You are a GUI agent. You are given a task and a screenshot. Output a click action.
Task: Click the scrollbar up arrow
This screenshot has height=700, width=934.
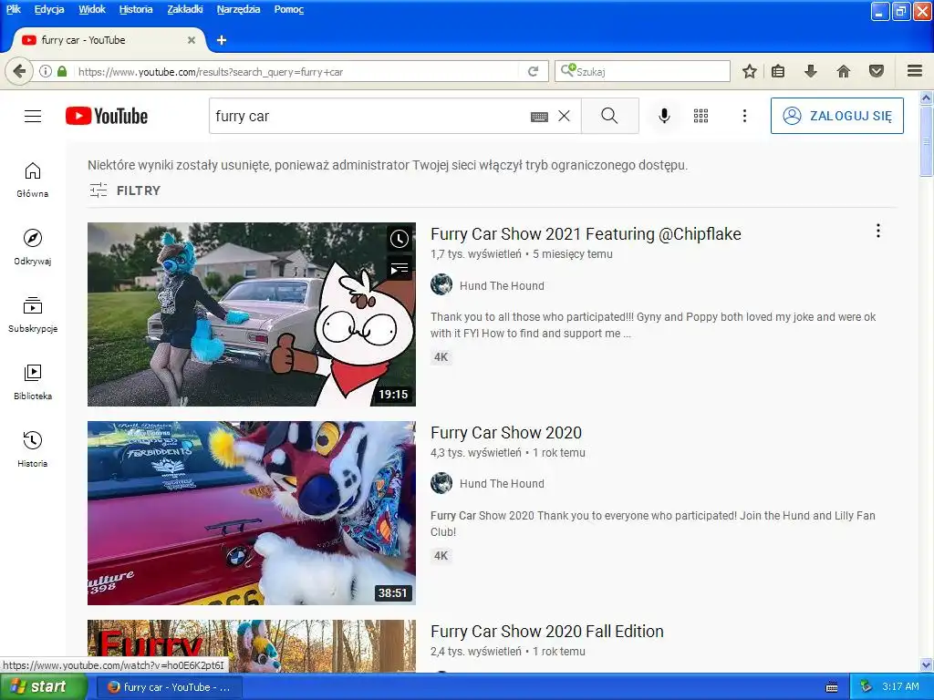[x=927, y=98]
